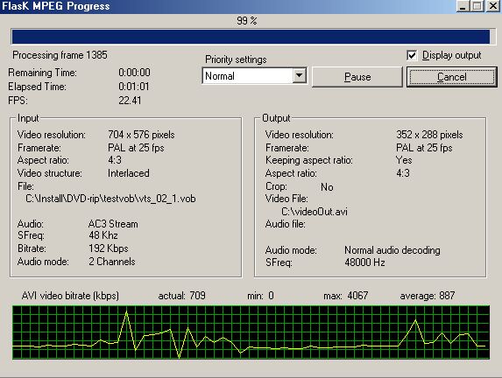Click the blue progress bar

point(251,37)
